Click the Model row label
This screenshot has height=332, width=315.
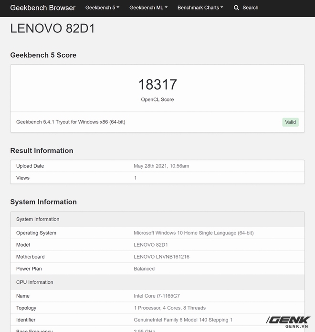click(x=23, y=245)
